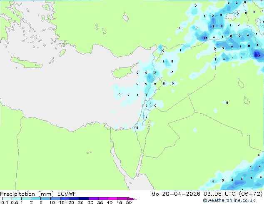Click the '45' legend scale label
Viewport: 264px width, 204px height.
[x=119, y=202]
